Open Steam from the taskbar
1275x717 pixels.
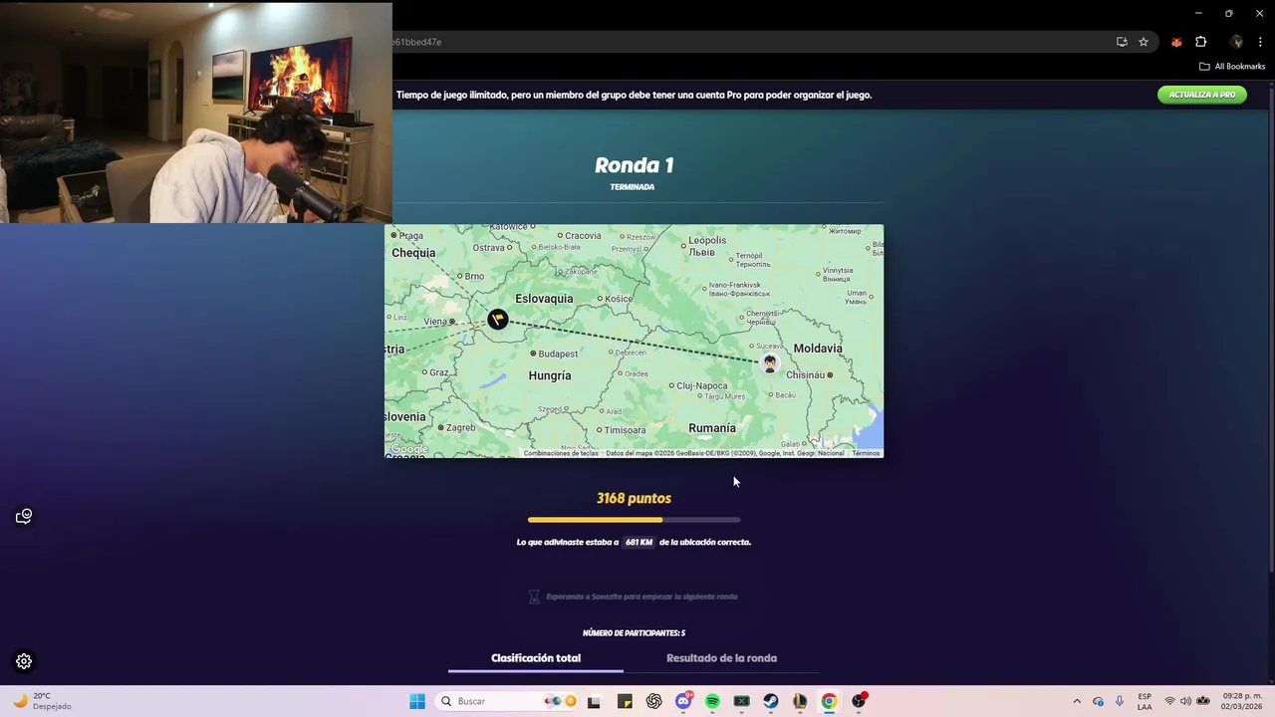point(771,701)
